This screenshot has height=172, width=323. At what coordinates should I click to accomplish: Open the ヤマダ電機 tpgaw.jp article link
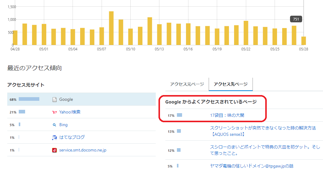click(252, 166)
